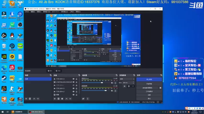This screenshot has height=114, width=204.
Task: Enable Studio Mode button
Action: (149, 91)
